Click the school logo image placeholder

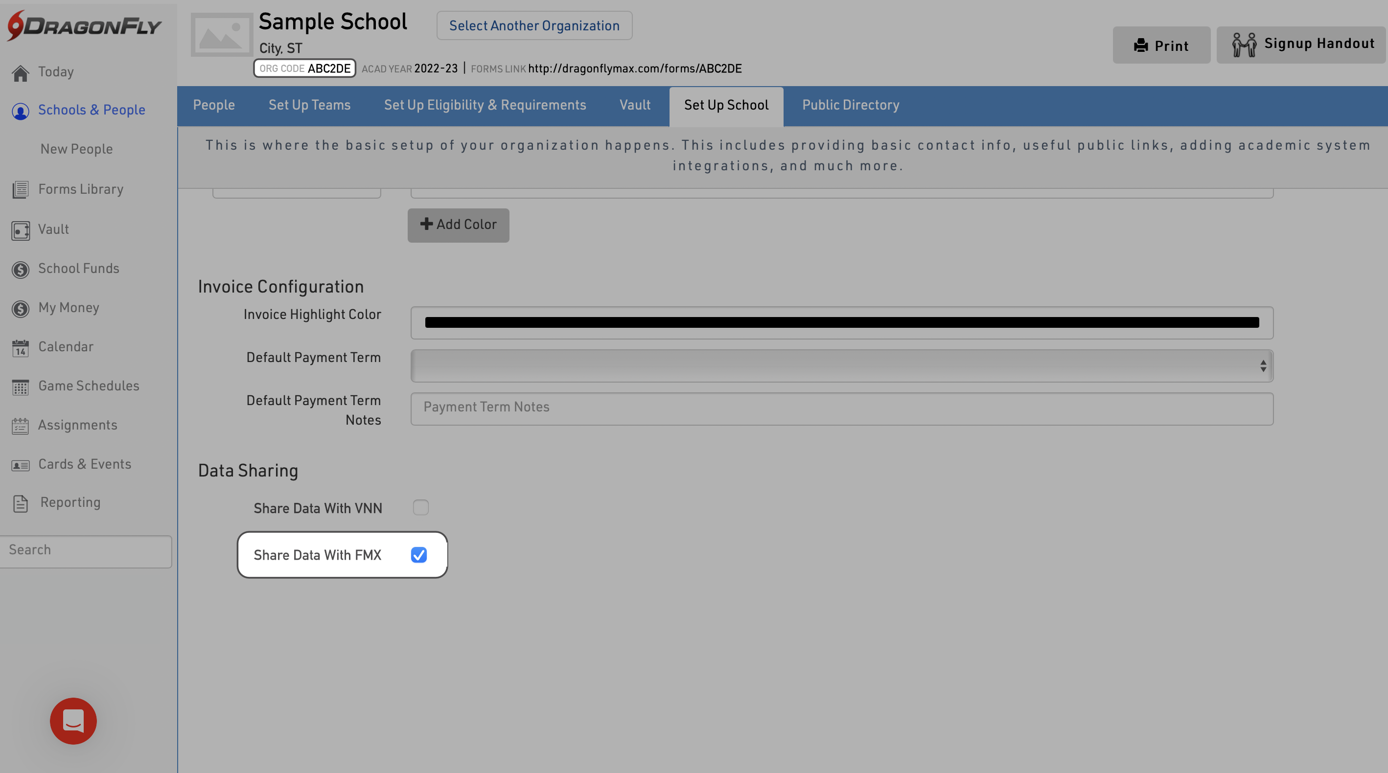point(221,34)
